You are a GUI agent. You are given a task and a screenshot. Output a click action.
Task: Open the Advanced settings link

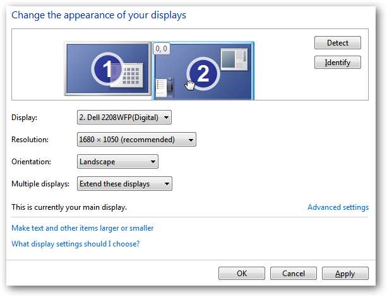coord(338,207)
